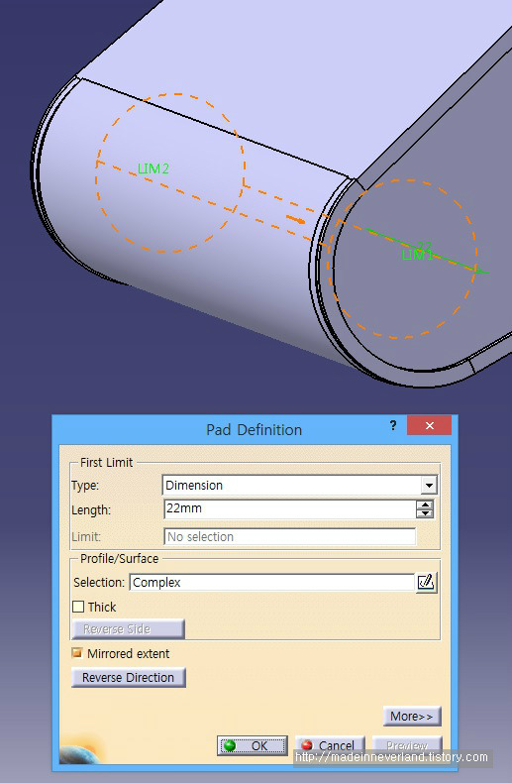512x783 pixels.
Task: Open the sketcher icon beside Selection
Action: [x=426, y=582]
